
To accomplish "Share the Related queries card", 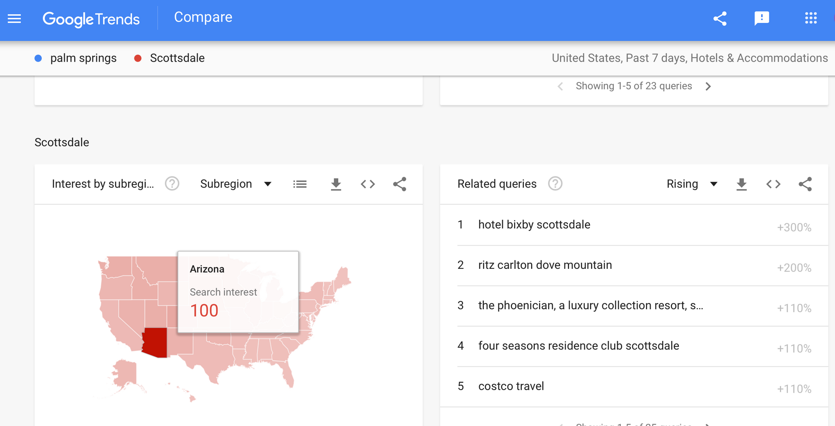I will (x=805, y=184).
